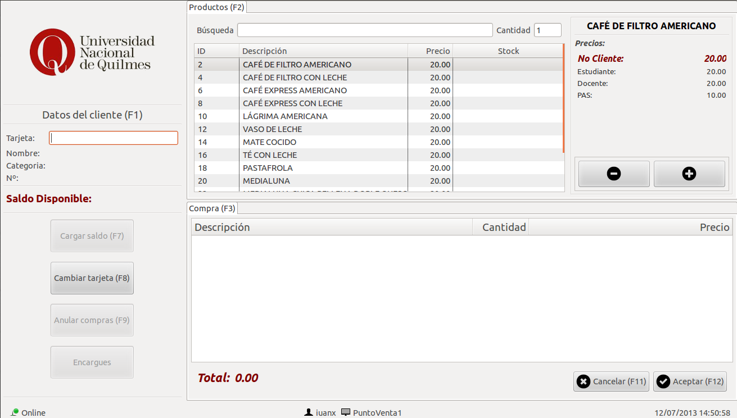This screenshot has width=737, height=418.
Task: Open the Compra (F3) tab
Action: pos(212,208)
